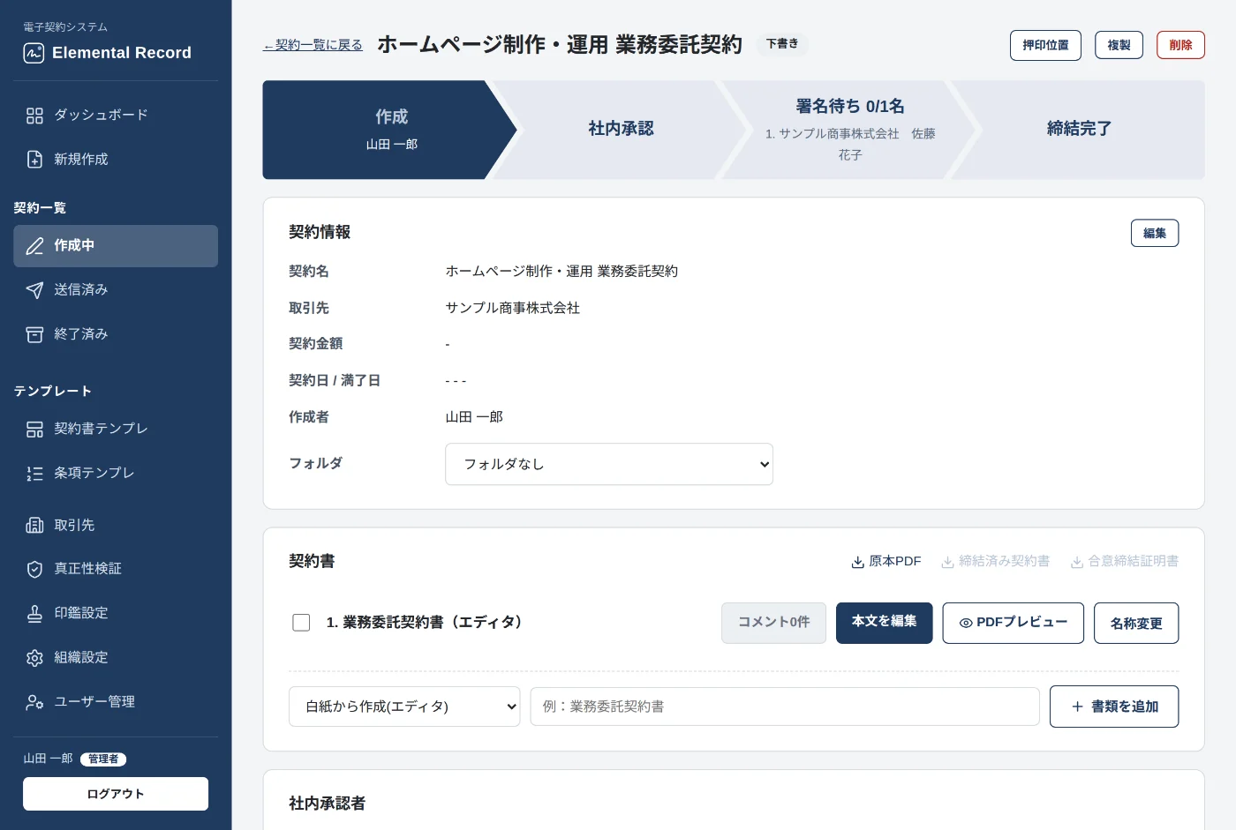The width and height of the screenshot is (1236, 830).
Task: Go back via 契約一覧に戻る link
Action: [x=313, y=45]
